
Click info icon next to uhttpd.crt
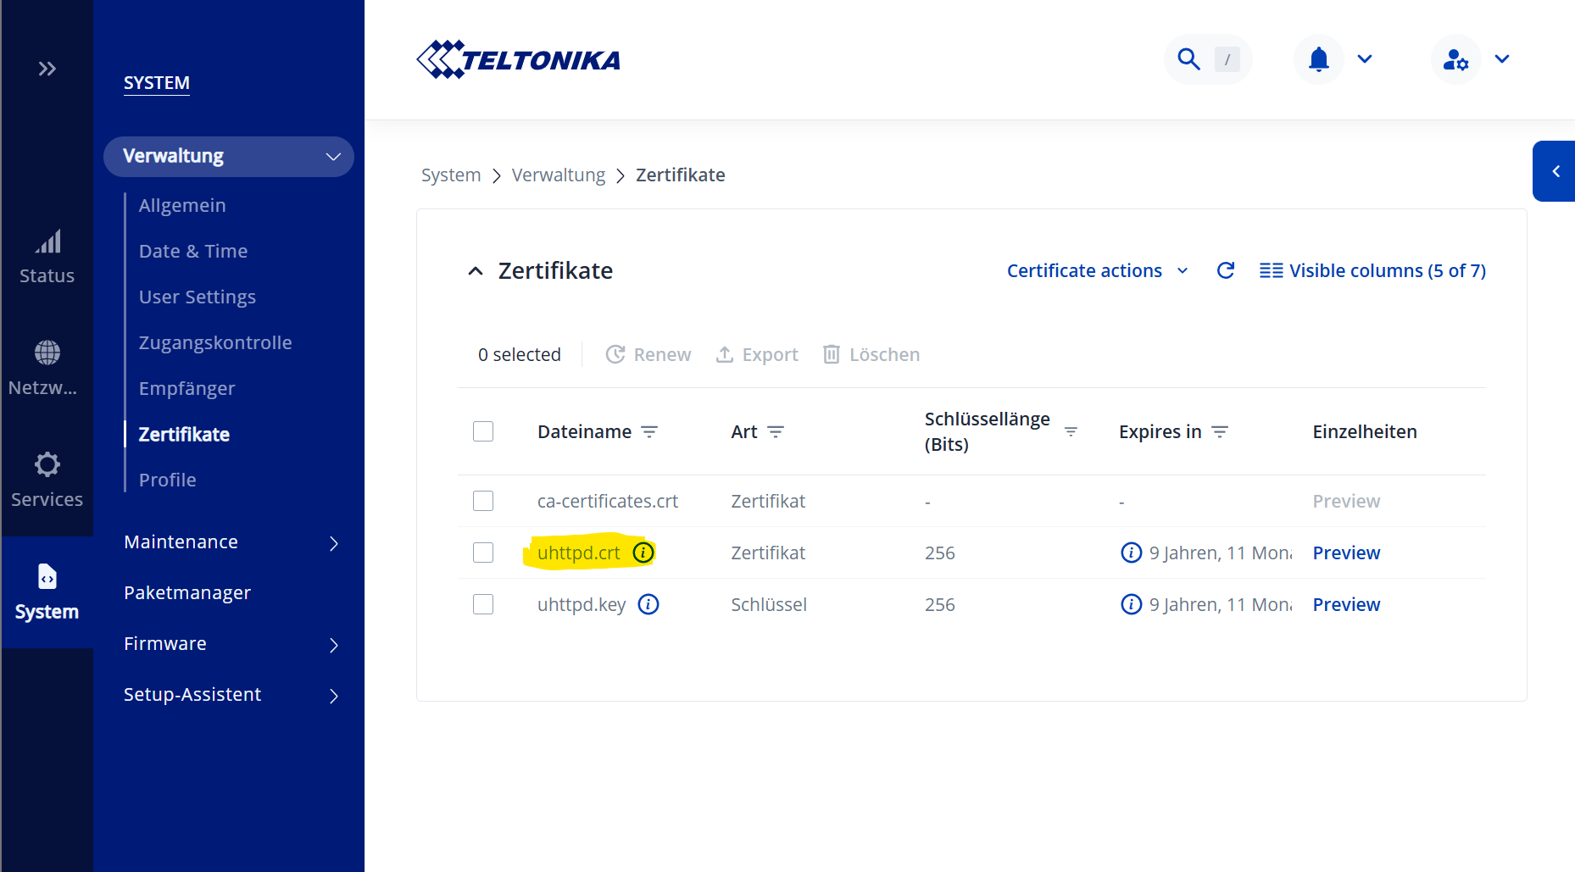[x=643, y=553]
